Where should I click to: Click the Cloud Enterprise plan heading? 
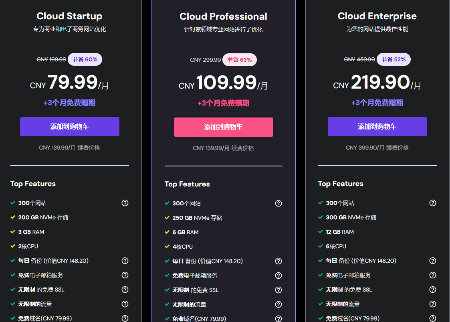point(377,16)
